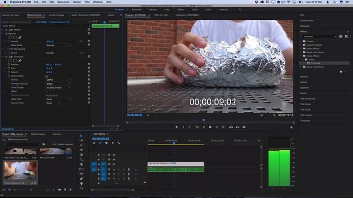The image size is (353, 198).
Task: Click Export Frame camera icon
Action: [244, 127]
